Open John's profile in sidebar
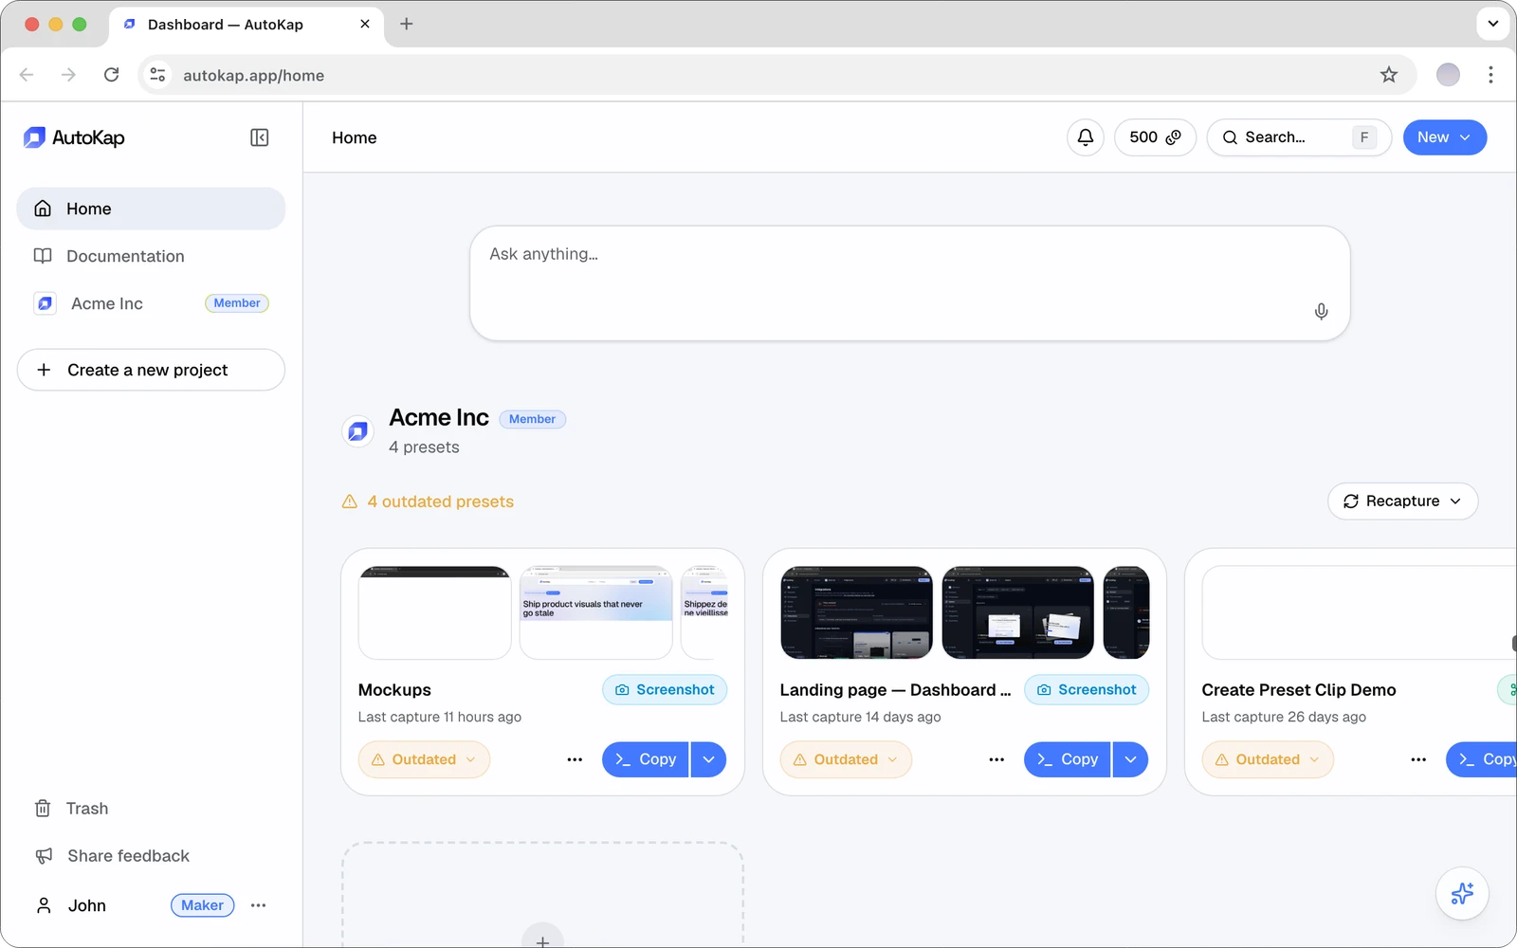 pyautogui.click(x=87, y=905)
